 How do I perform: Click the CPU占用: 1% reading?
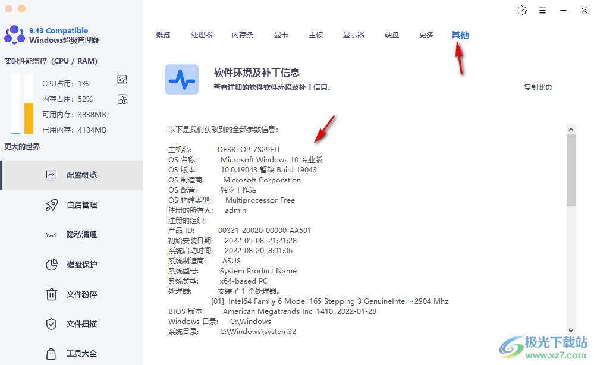pyautogui.click(x=65, y=83)
